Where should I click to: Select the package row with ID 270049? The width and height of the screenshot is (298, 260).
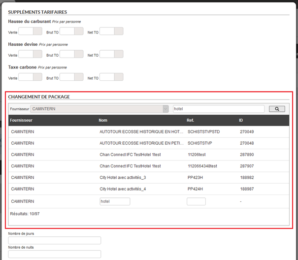[148, 132]
